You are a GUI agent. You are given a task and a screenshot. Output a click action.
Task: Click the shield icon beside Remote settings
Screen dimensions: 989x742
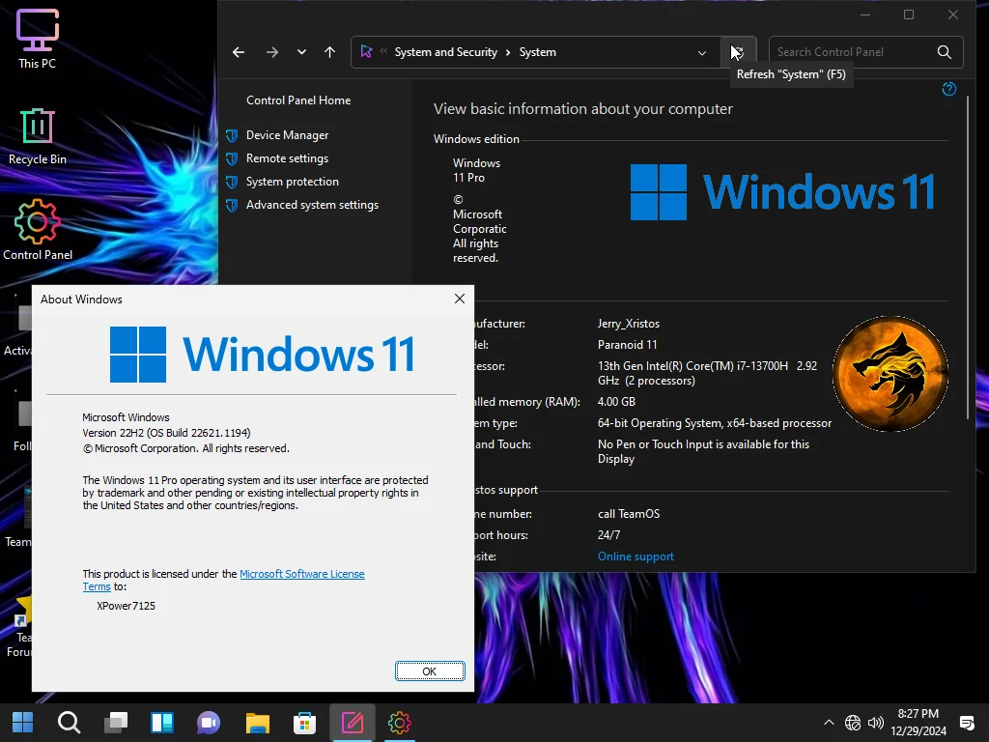coord(232,158)
